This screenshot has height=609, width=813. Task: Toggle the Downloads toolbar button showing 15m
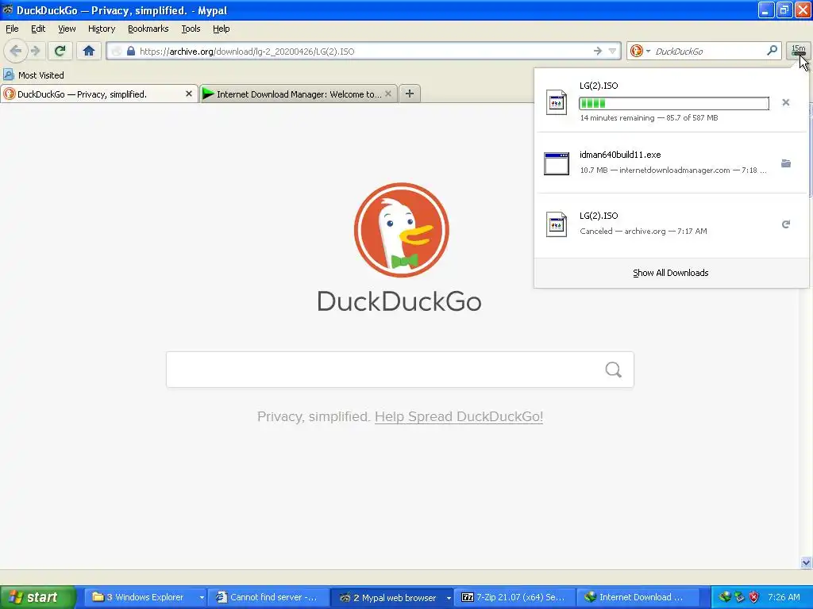coord(799,51)
